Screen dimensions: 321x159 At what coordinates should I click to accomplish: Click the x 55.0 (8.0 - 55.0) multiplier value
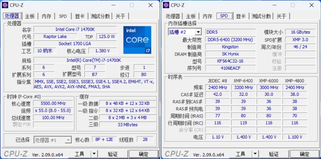click(x=53, y=110)
